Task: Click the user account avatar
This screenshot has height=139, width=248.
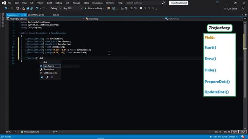Action: coord(218,3)
